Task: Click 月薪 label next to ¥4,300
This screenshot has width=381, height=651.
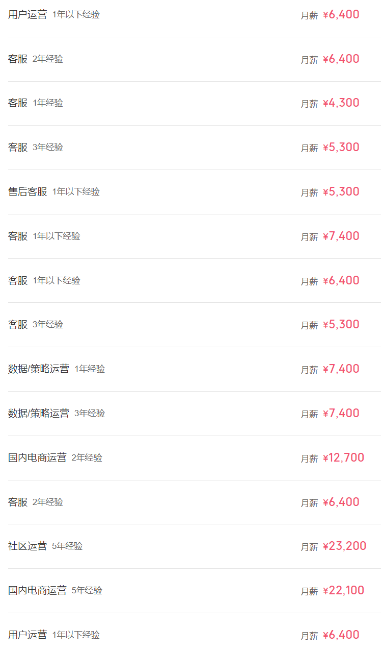Action: tap(309, 104)
